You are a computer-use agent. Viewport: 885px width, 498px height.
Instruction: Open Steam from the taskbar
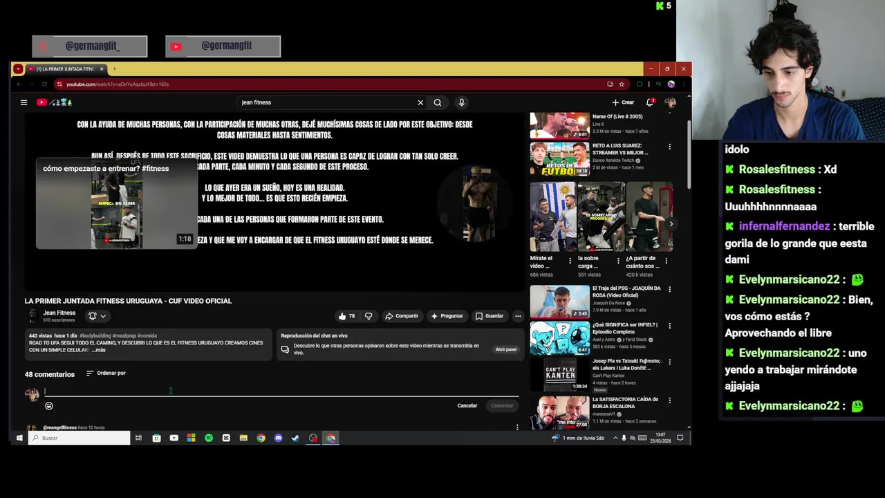[x=296, y=438]
